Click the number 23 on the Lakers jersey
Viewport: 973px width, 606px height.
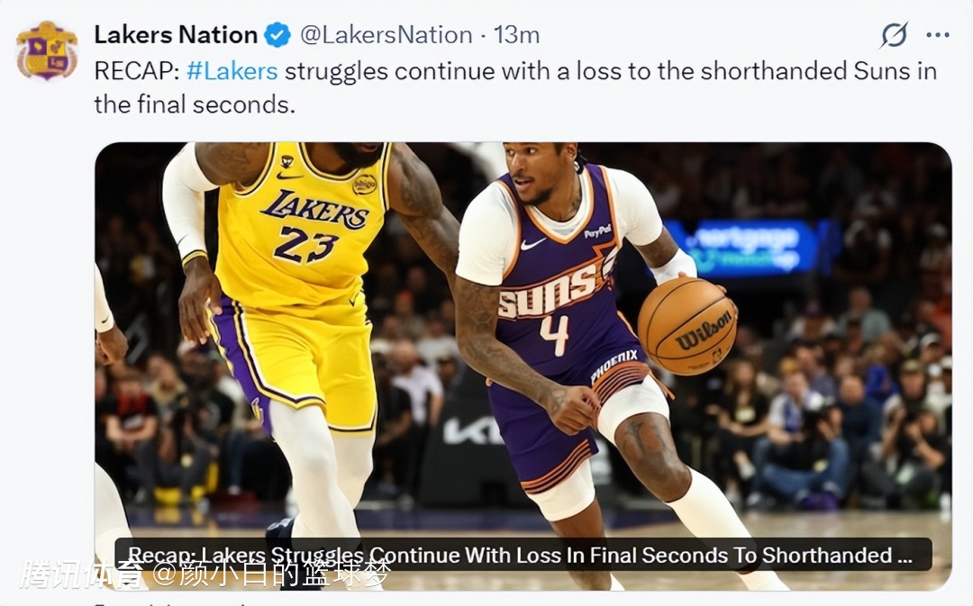click(x=305, y=244)
